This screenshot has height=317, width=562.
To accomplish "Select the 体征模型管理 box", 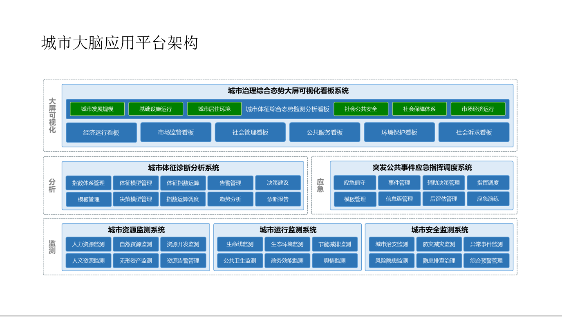I will 136,183.
